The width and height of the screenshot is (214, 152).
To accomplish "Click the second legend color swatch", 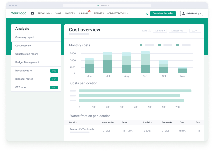I will [x=159, y=45].
